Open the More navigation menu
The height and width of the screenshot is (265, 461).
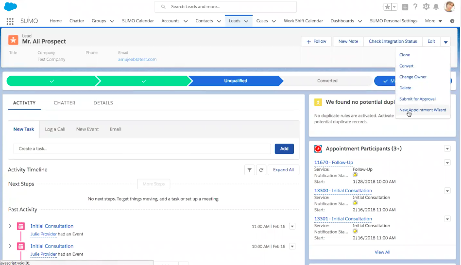click(433, 21)
